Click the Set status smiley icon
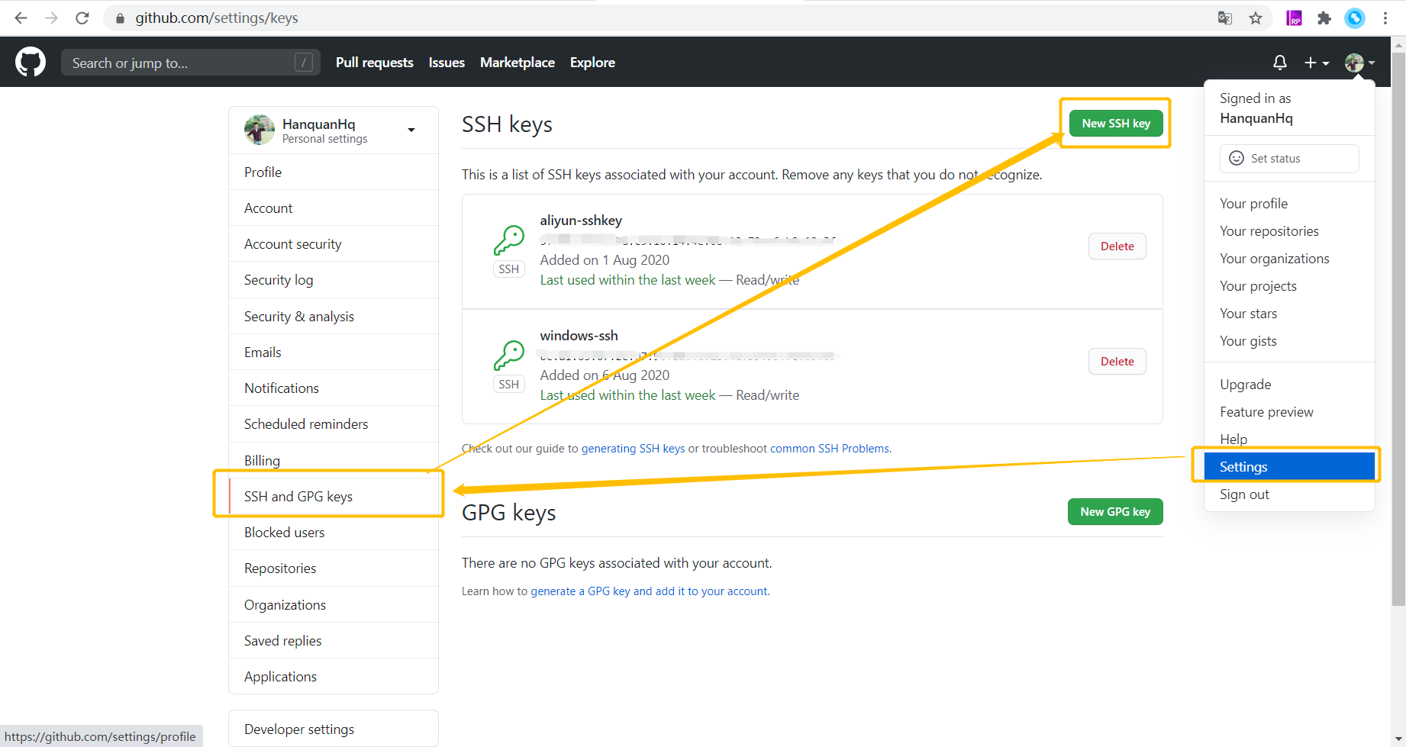Image resolution: width=1406 pixels, height=747 pixels. (1237, 158)
